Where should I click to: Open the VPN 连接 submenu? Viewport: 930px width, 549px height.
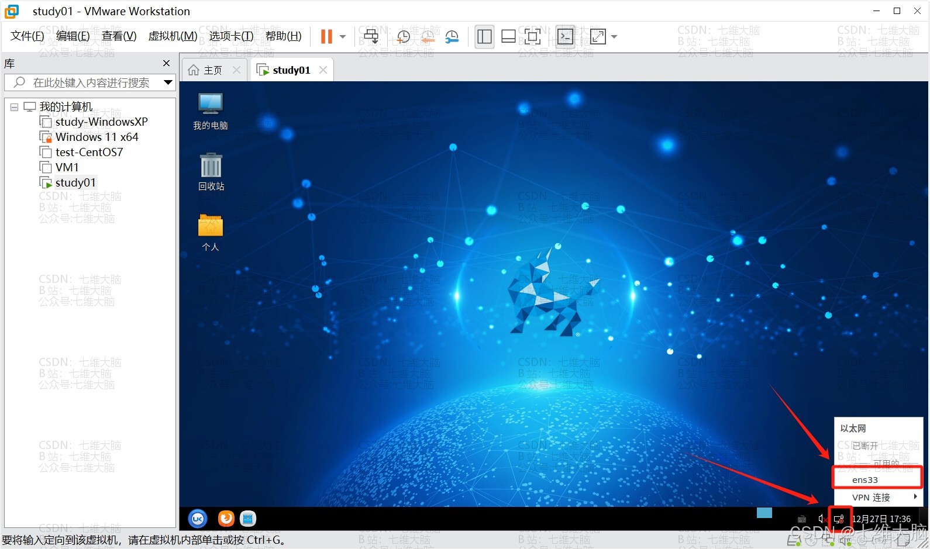(x=877, y=498)
